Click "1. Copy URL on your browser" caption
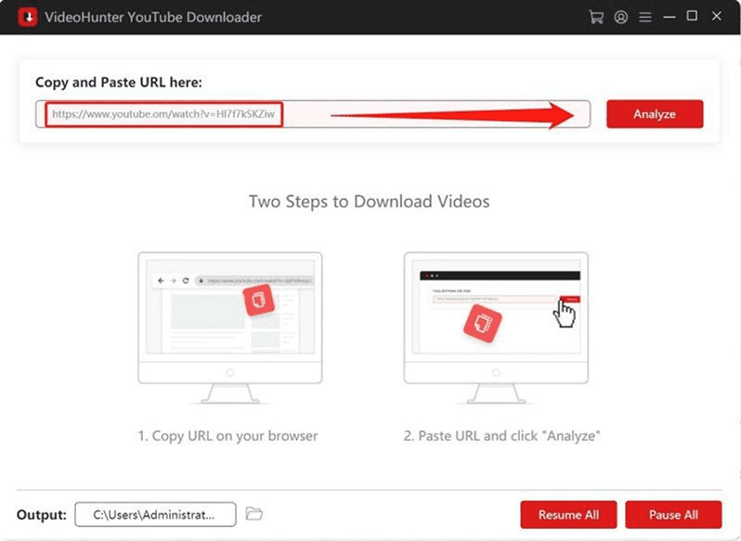741x541 pixels. coord(230,435)
